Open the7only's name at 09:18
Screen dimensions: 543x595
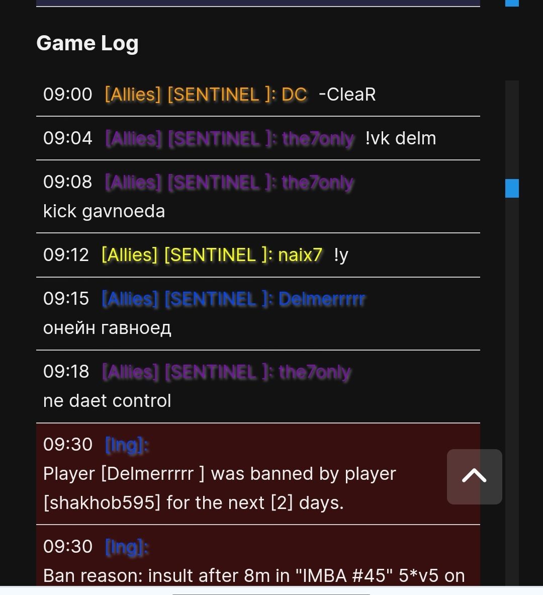[315, 372]
